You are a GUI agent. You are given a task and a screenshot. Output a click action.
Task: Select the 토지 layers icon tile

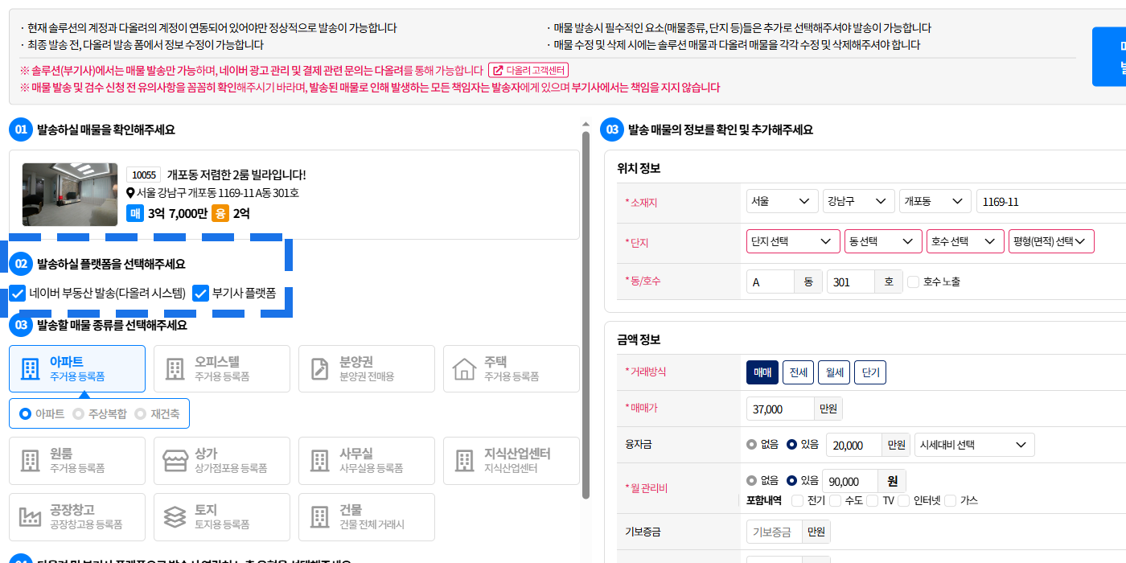pos(175,516)
